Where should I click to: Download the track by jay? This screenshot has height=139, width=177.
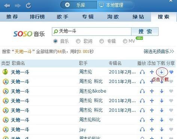point(162,129)
